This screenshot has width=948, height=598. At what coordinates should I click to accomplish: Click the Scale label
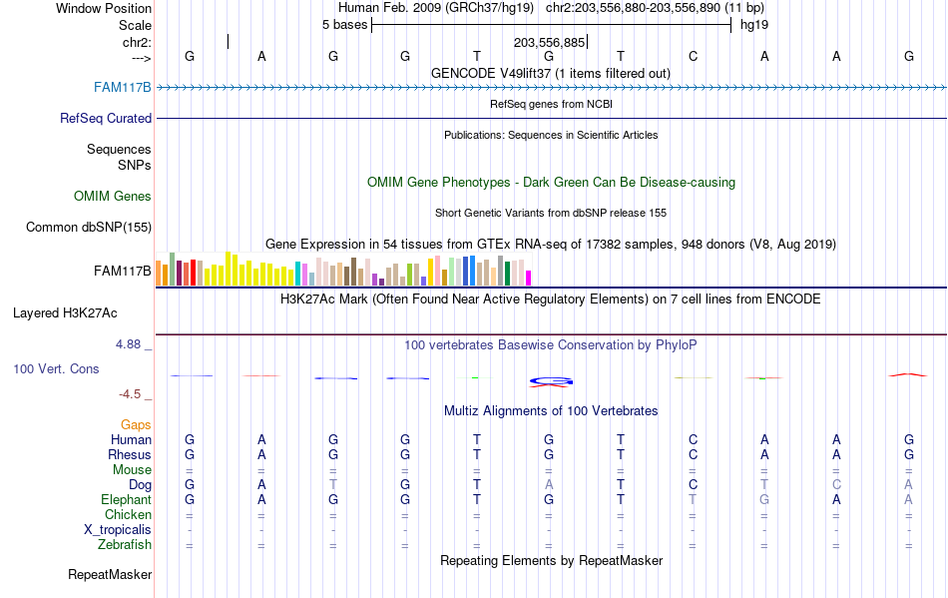pos(135,25)
